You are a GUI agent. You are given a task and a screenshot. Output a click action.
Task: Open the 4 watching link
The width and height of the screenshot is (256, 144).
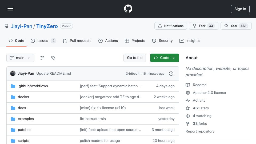[198, 116]
